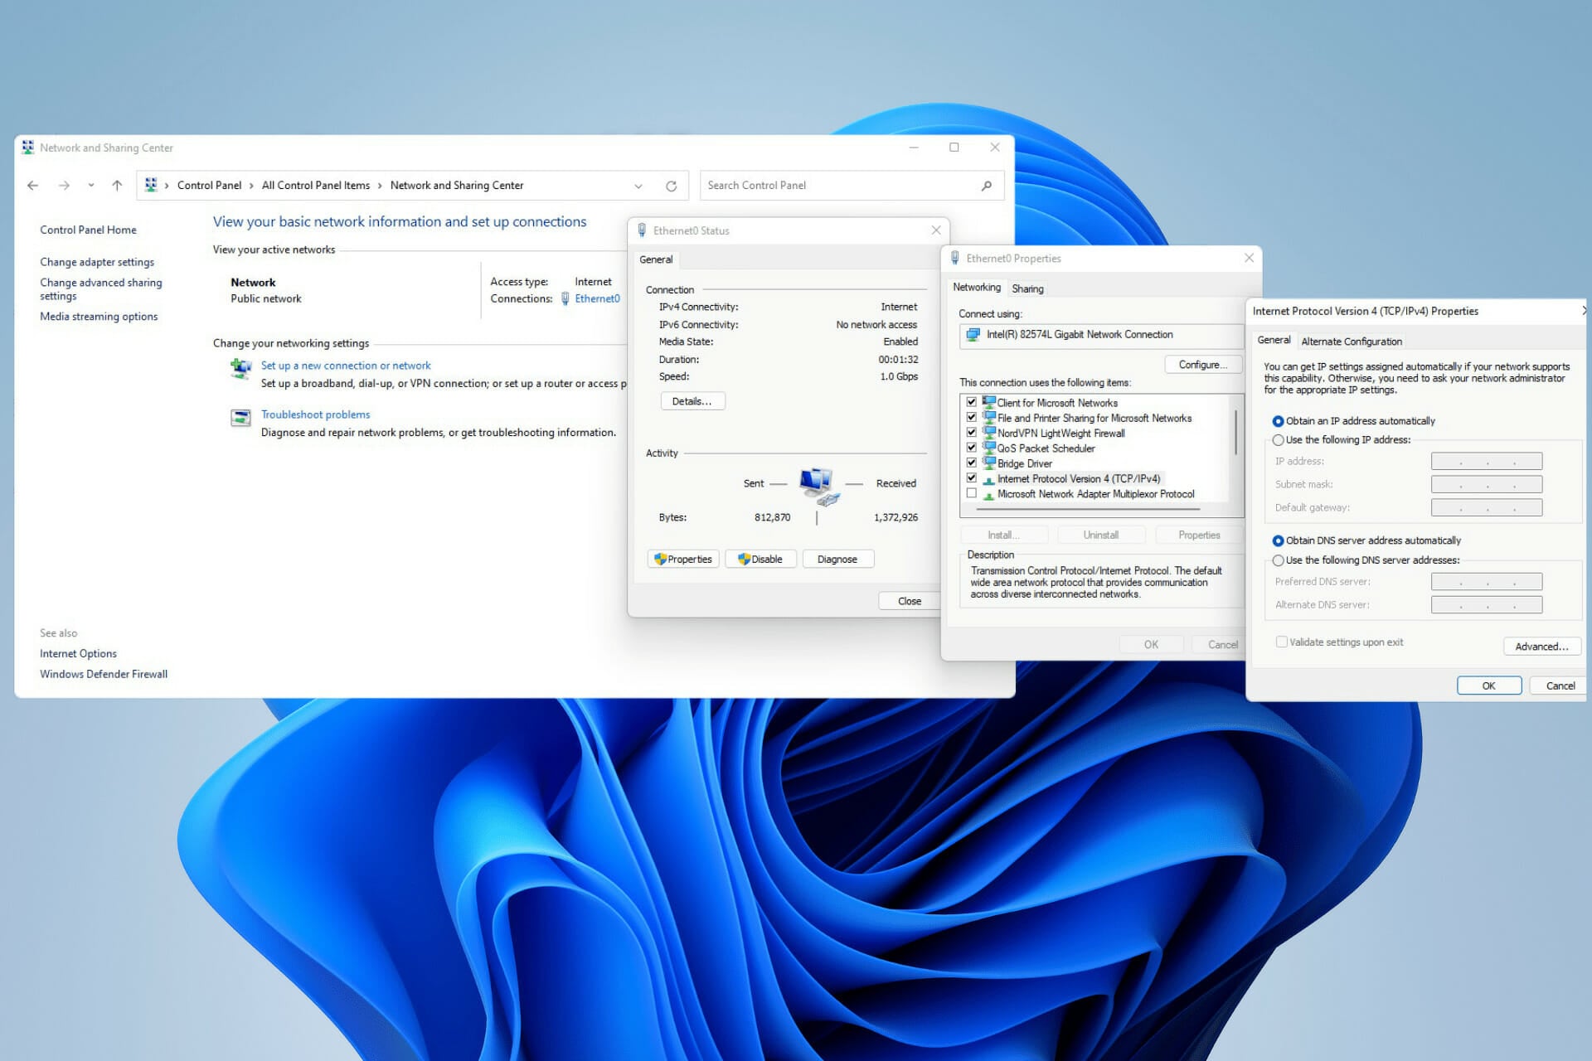Image resolution: width=1592 pixels, height=1061 pixels.
Task: Switch to the Sharing tab in Ethernet0 Properties
Action: click(x=1027, y=288)
